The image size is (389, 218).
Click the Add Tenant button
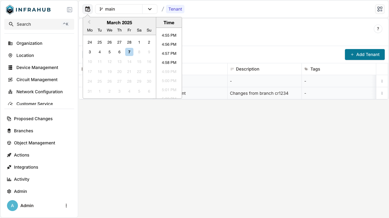click(365, 54)
